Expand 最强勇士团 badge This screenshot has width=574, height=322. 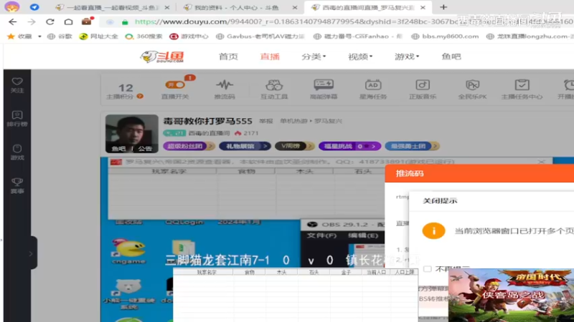click(412, 146)
